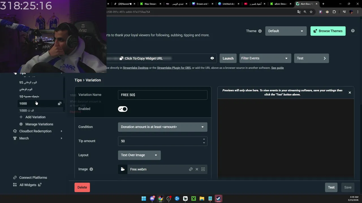Click the Image info icon
Viewport: 362px width, 203px height.
click(x=91, y=169)
